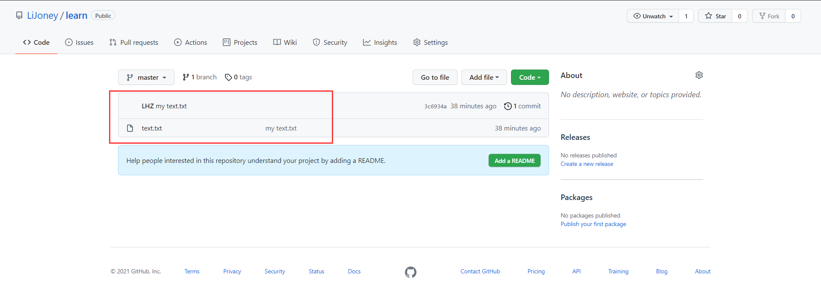
Task: Open the my text.txt commit message in file row
Action: (281, 128)
